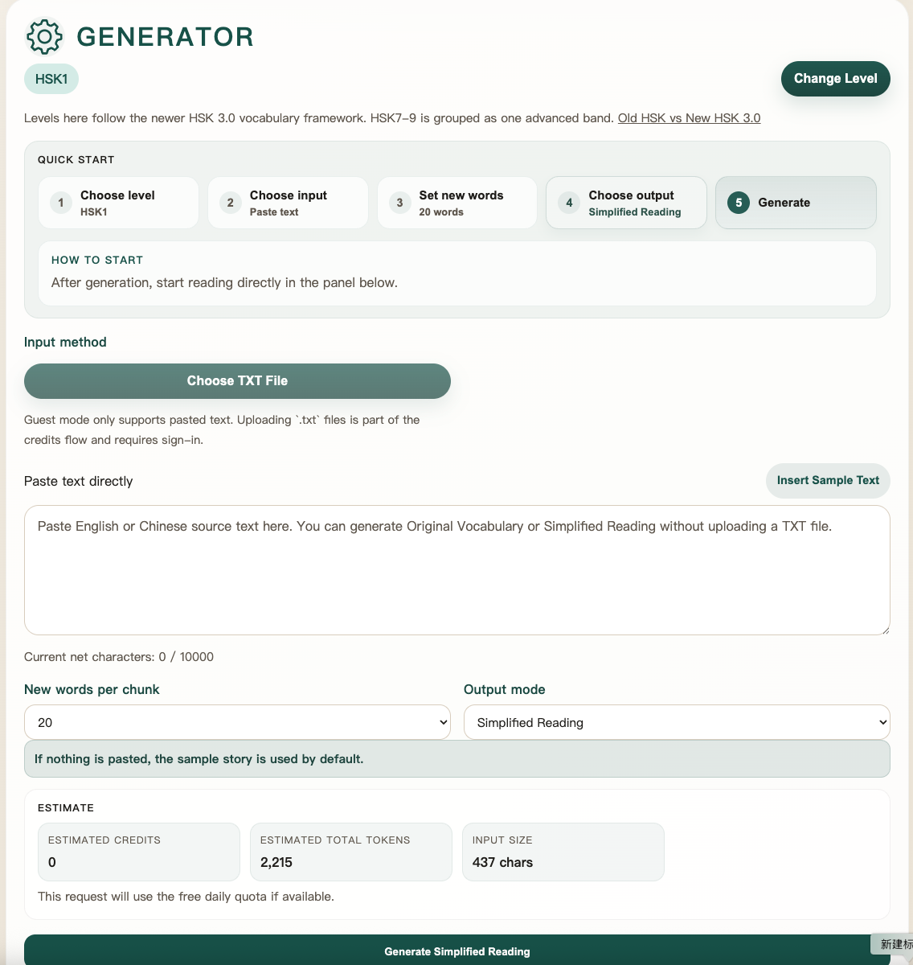This screenshot has height=965, width=913.
Task: Click Generate Simplified Reading button
Action: point(457,951)
